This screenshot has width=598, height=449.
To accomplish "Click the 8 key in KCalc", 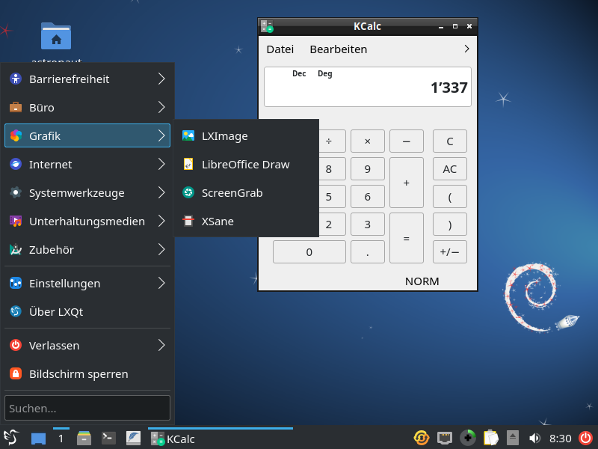I will 329,169.
